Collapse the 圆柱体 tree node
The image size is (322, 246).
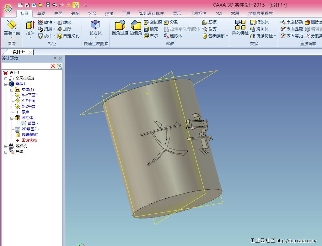pos(12,118)
